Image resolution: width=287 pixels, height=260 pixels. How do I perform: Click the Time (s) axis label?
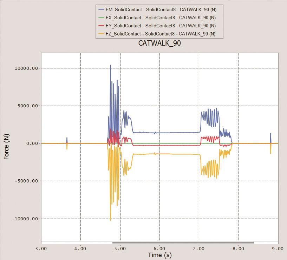click(159, 255)
